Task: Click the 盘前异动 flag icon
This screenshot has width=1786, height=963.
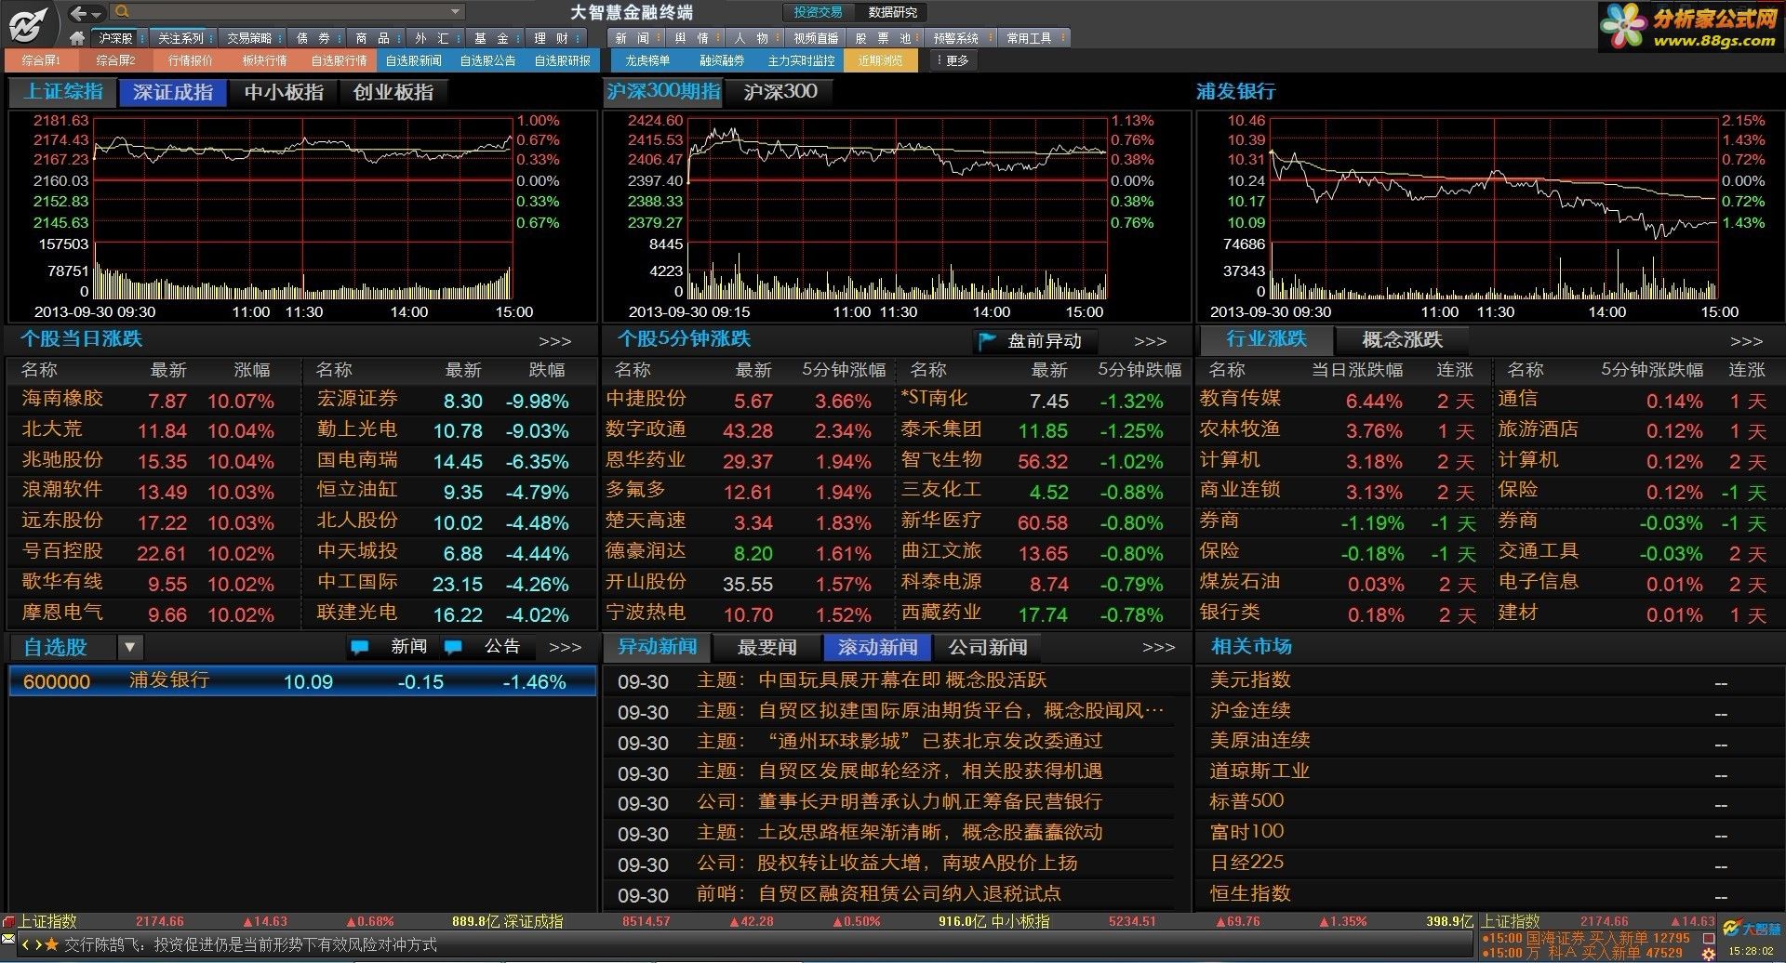Action: tap(987, 341)
